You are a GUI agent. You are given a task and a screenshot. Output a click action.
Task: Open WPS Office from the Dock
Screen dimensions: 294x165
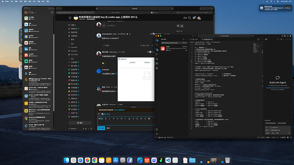147,160
